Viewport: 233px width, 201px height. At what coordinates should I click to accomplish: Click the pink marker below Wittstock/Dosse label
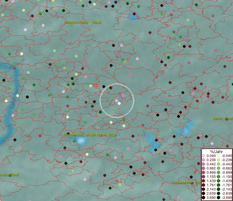pos(43,25)
